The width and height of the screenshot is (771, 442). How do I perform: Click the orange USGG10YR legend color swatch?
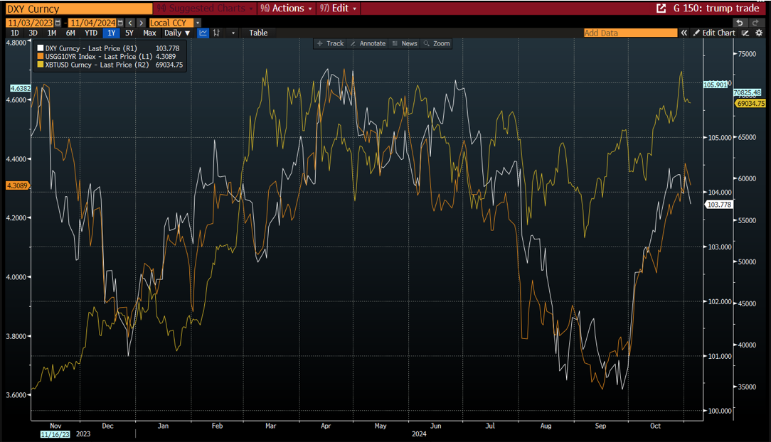pyautogui.click(x=39, y=57)
